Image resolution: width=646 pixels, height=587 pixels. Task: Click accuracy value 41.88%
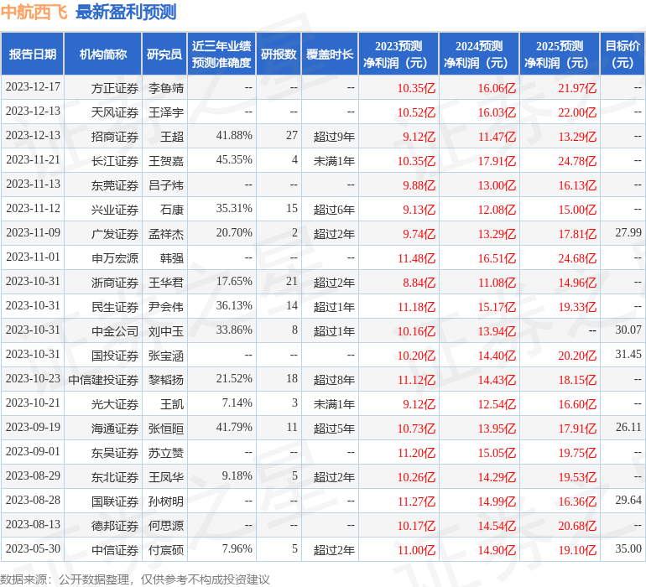click(x=234, y=135)
